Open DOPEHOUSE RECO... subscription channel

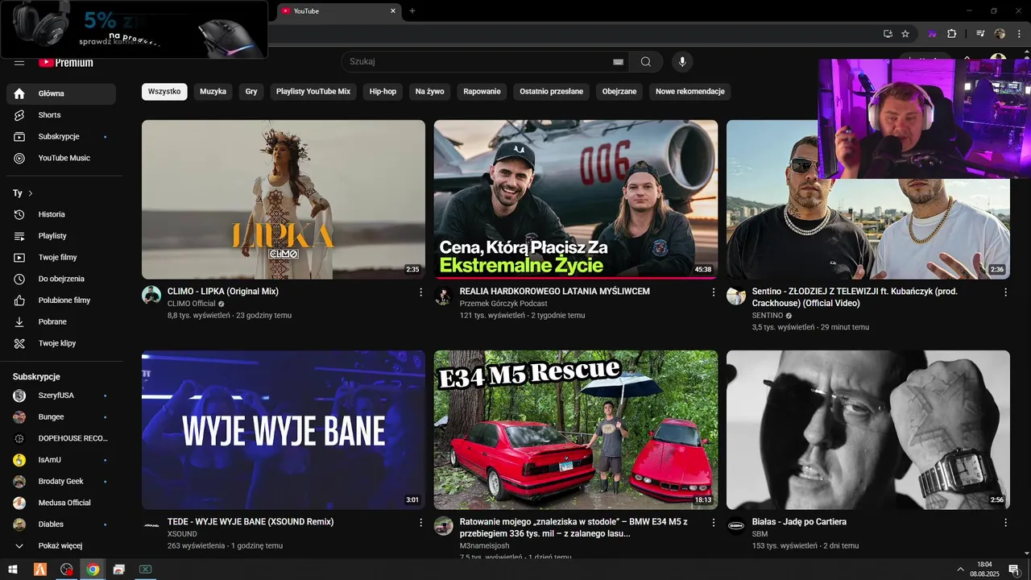point(61,438)
